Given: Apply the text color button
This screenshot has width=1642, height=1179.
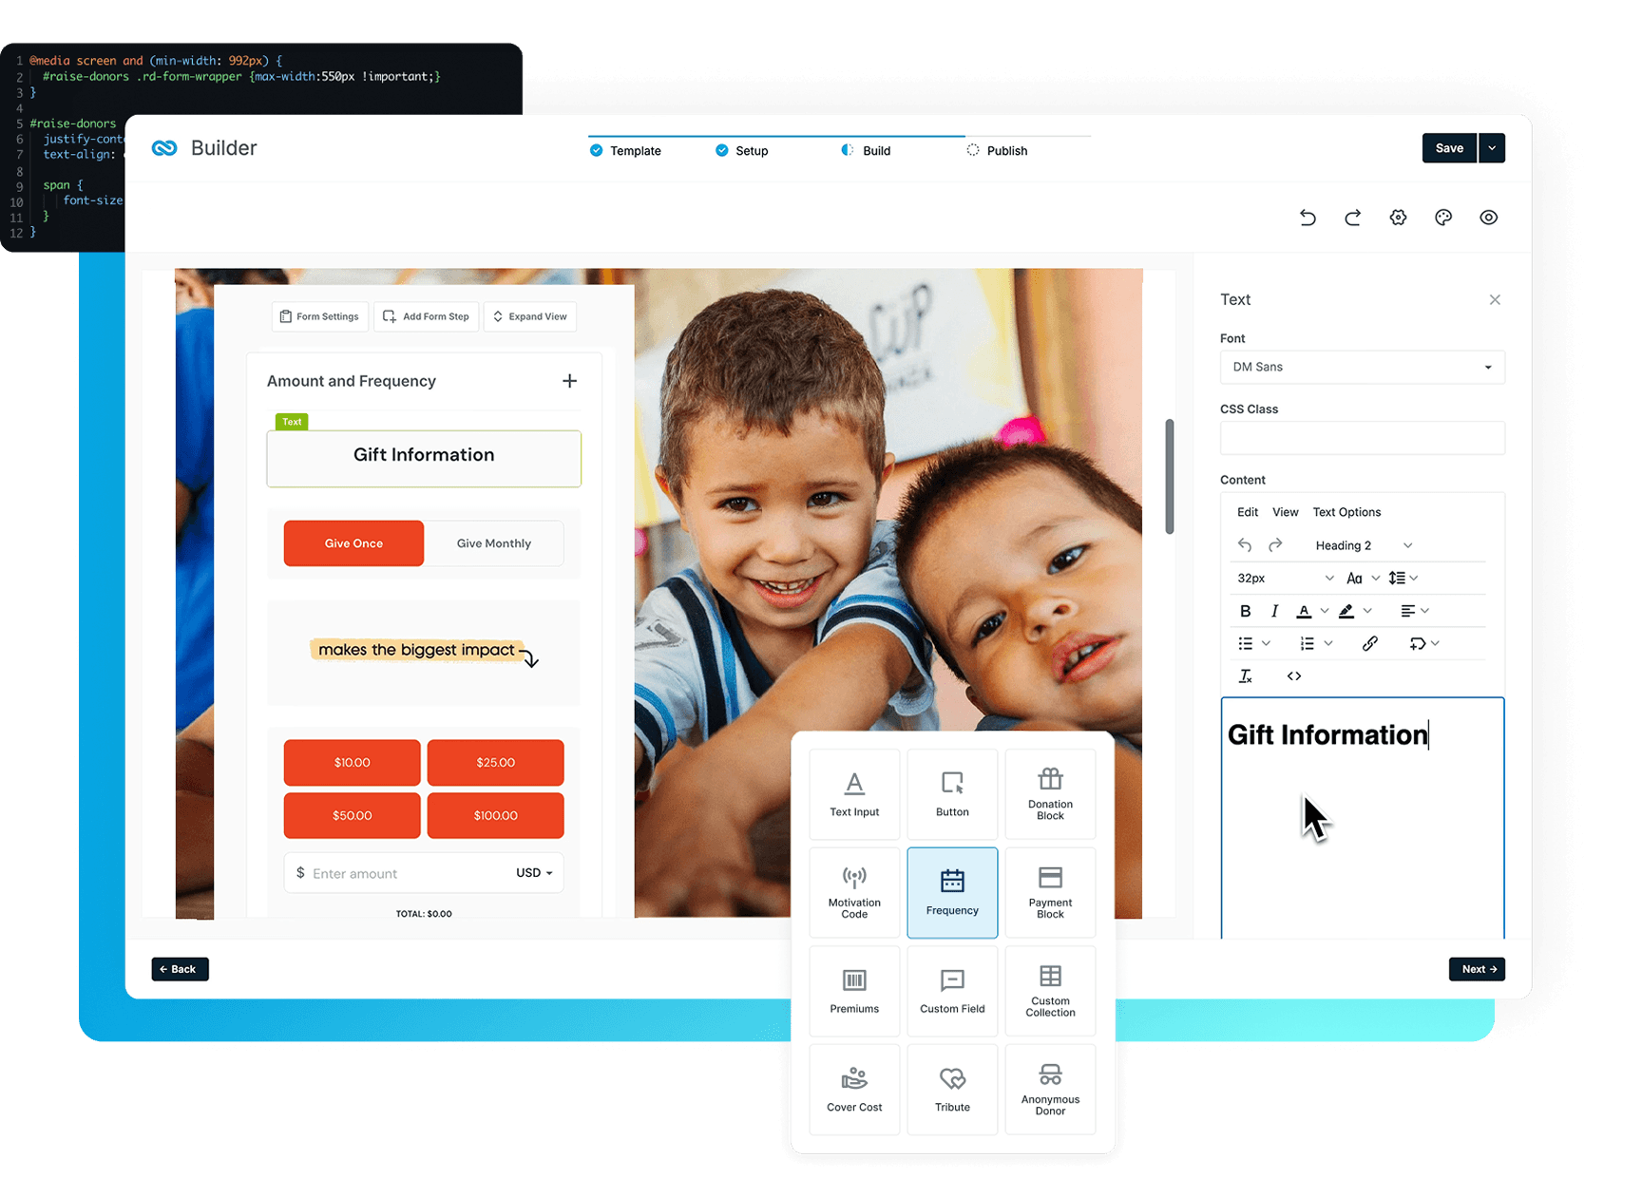Looking at the screenshot, I should 1304,611.
